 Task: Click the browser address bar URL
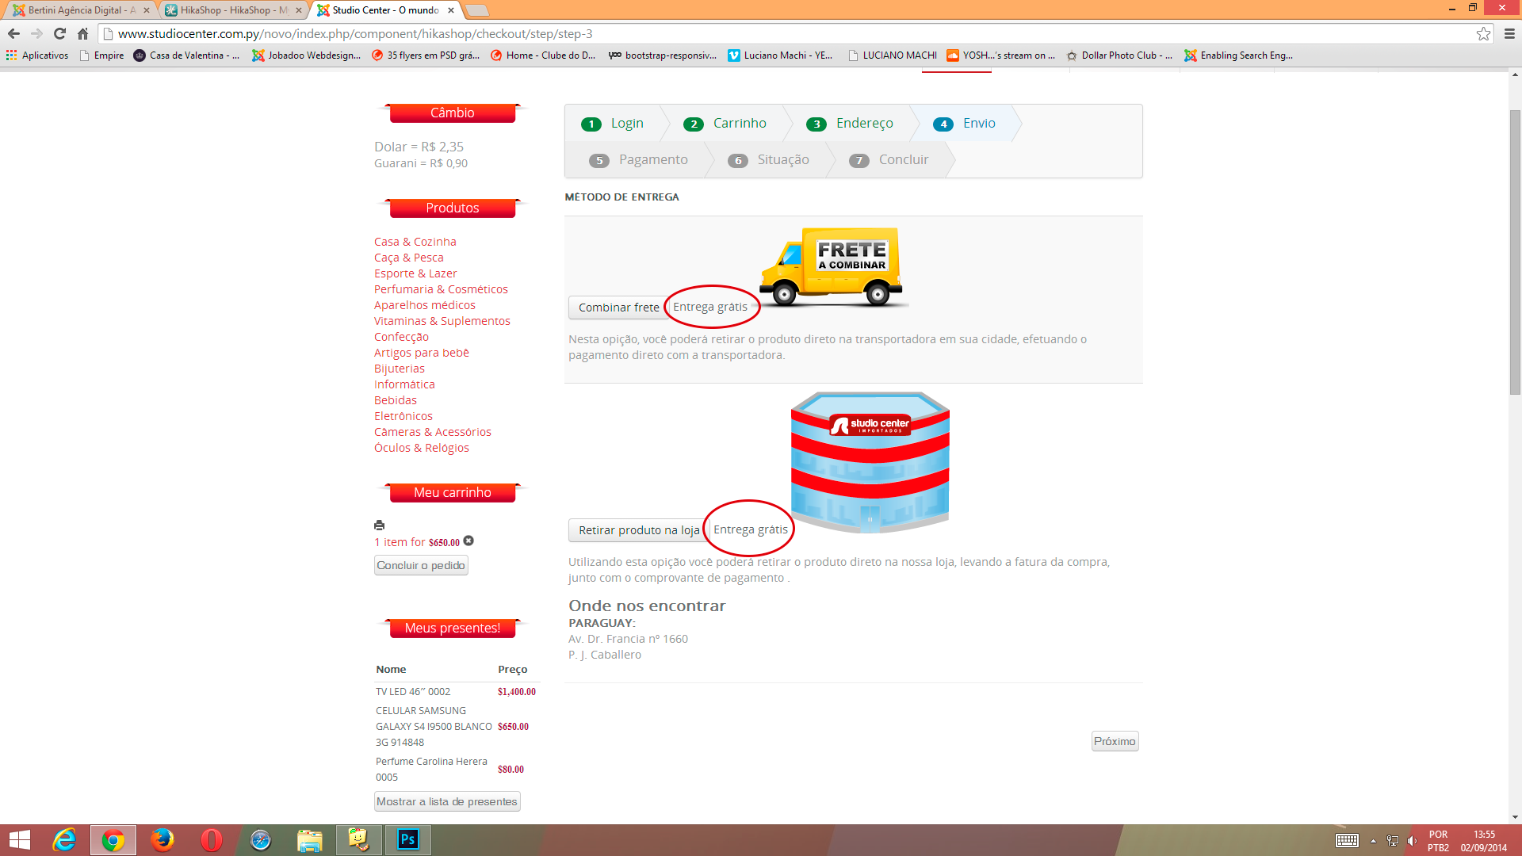tap(355, 33)
